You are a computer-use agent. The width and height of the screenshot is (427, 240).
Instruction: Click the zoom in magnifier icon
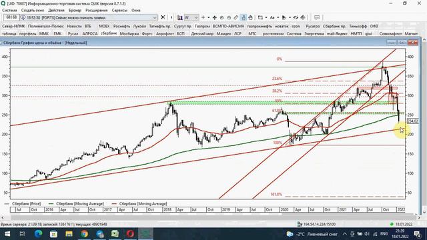coord(222,17)
